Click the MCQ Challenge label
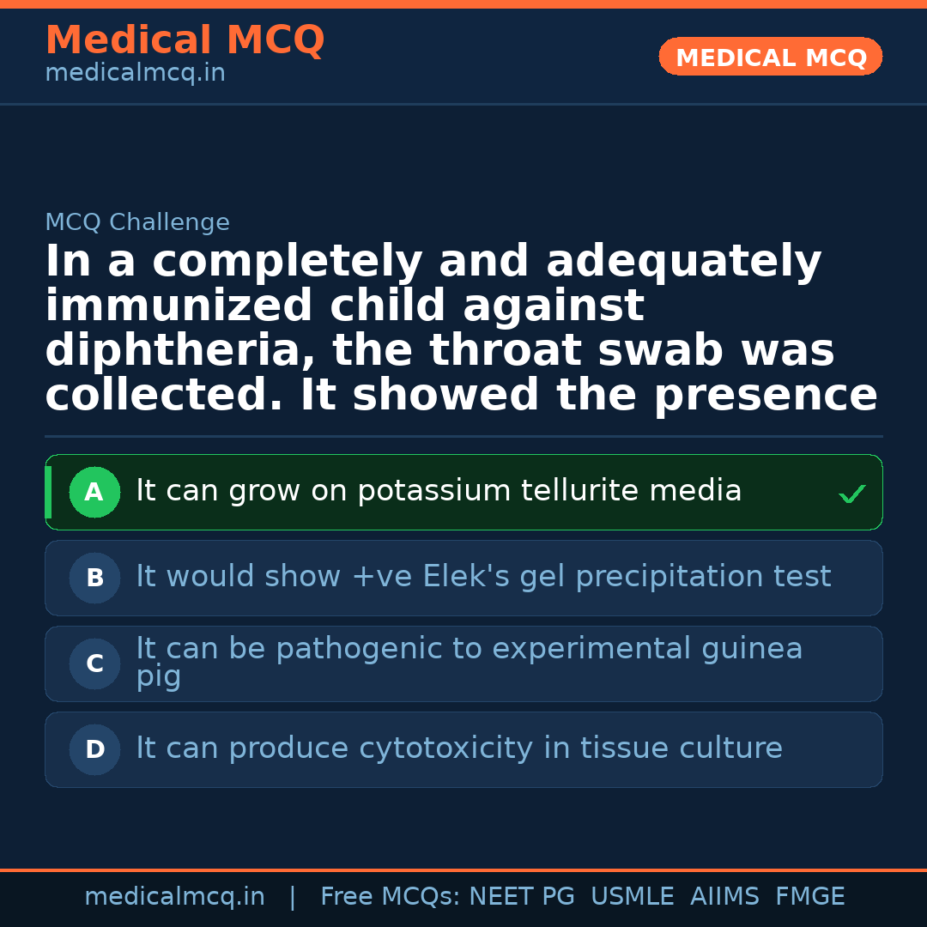 point(137,223)
